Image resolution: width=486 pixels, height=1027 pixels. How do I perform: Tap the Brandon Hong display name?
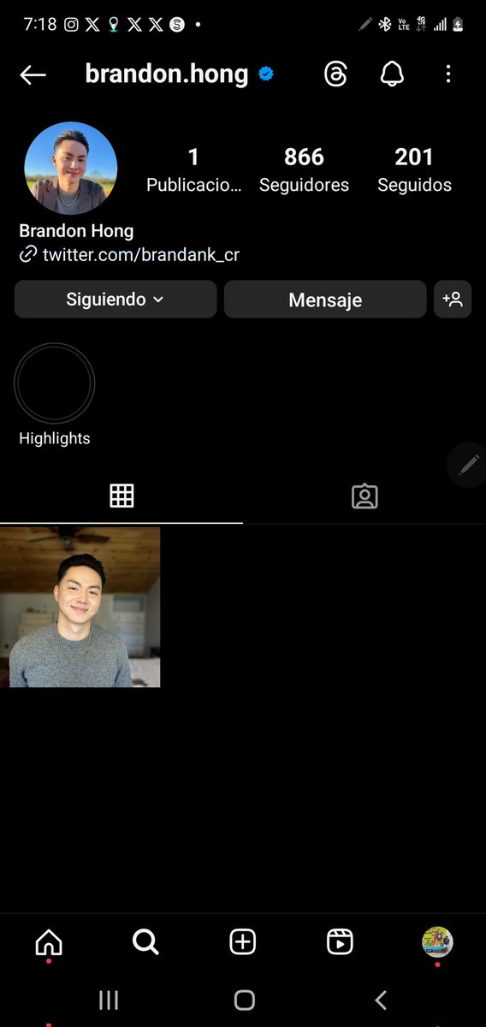tap(76, 231)
